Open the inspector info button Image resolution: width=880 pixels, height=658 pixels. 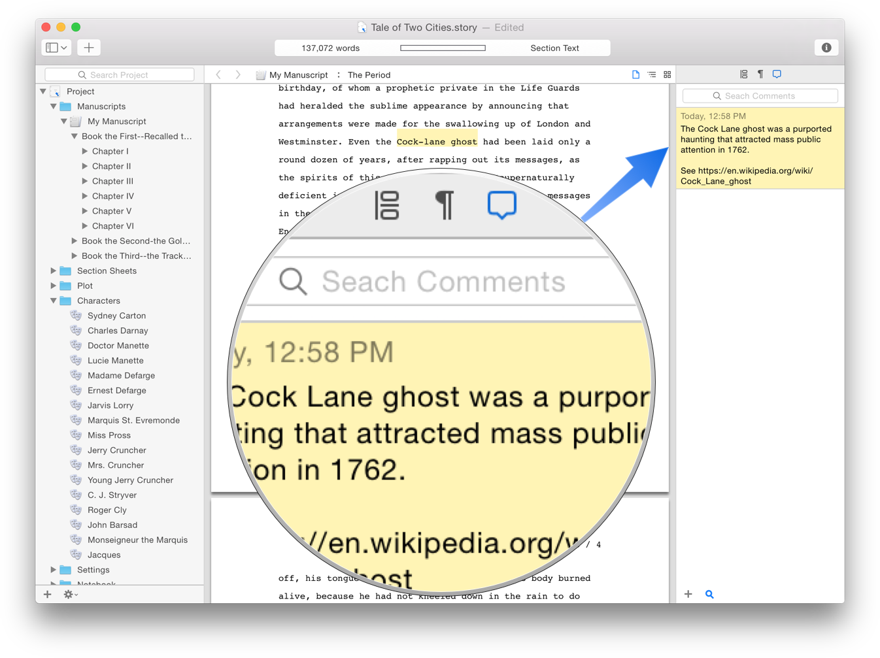click(x=826, y=48)
